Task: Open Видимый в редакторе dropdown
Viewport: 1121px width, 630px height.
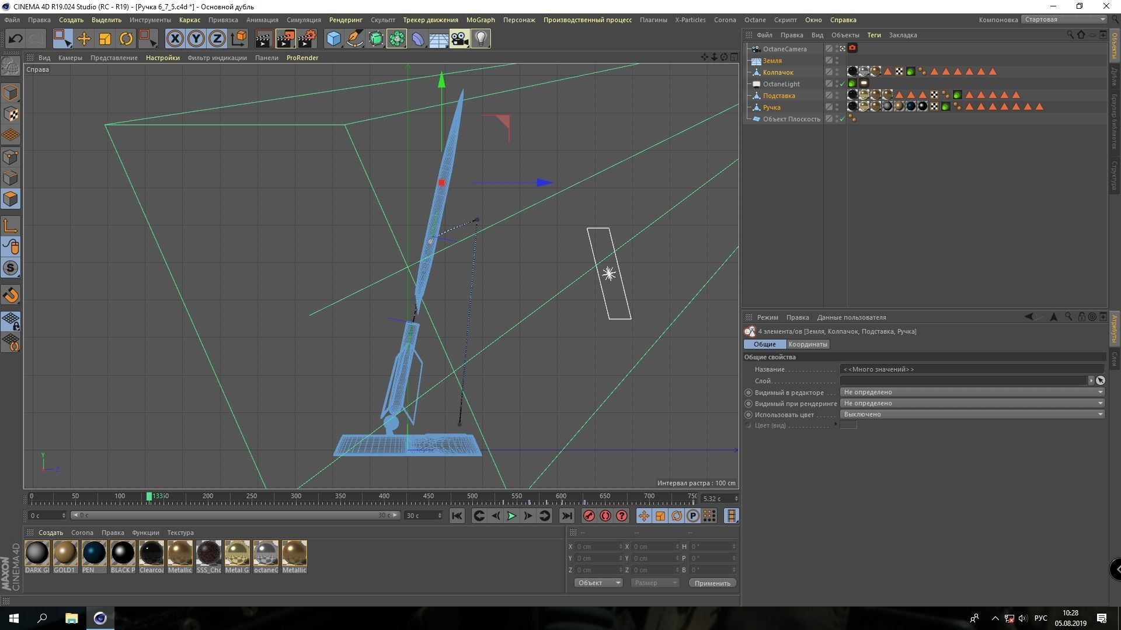Action: [972, 392]
